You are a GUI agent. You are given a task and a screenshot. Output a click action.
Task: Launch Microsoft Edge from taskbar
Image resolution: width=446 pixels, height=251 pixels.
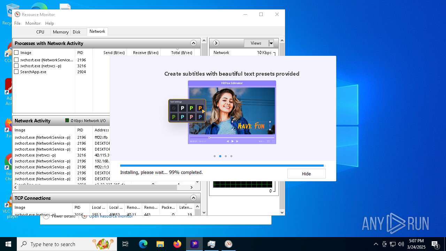[143, 244]
